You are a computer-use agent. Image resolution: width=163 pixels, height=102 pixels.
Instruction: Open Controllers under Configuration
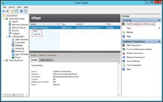click(x=20, y=42)
